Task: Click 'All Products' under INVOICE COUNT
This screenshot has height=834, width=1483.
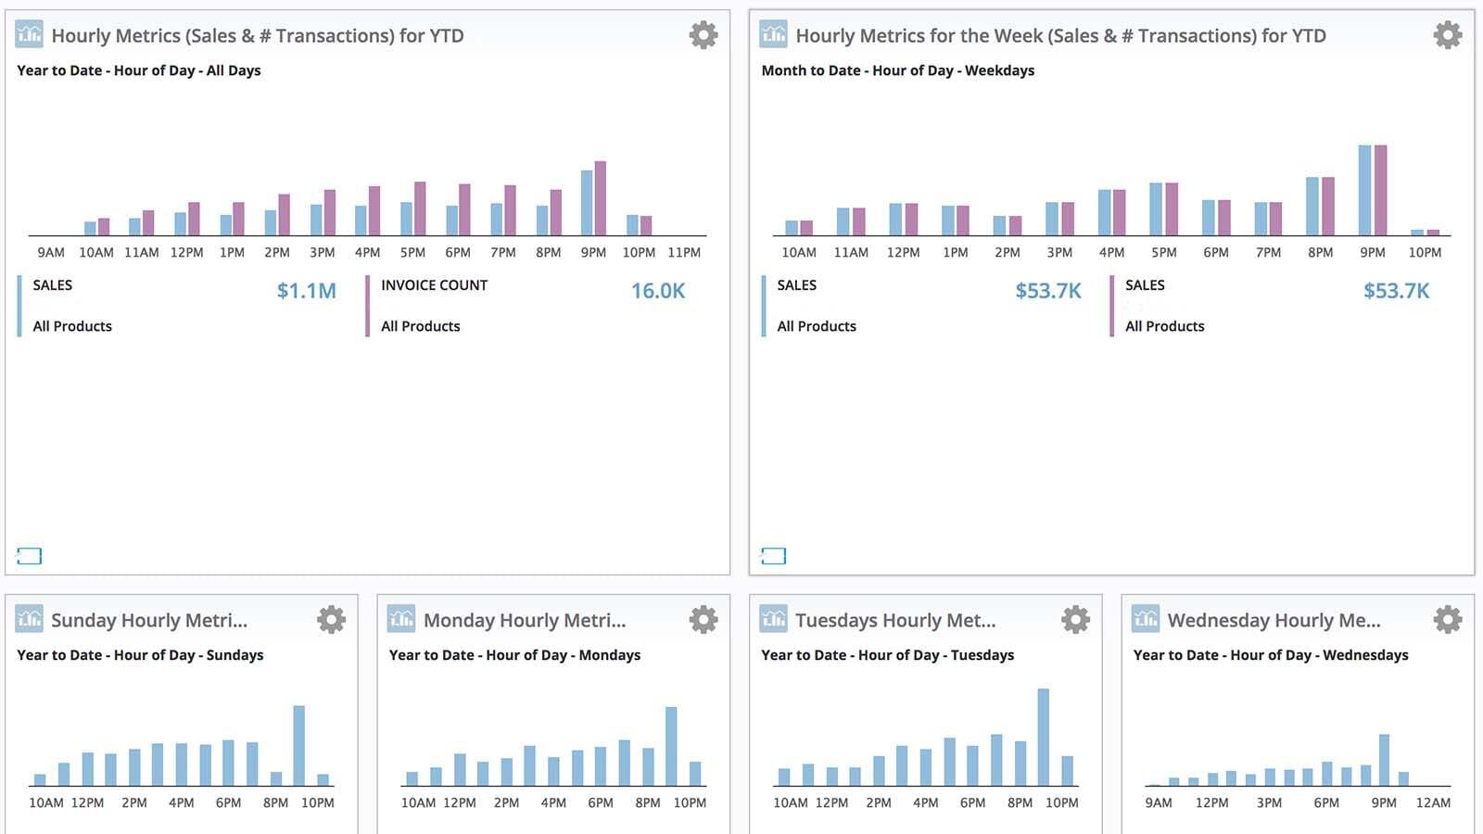Action: point(421,326)
